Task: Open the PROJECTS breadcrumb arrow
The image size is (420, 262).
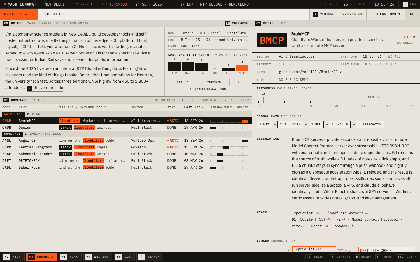Action: [x=19, y=14]
